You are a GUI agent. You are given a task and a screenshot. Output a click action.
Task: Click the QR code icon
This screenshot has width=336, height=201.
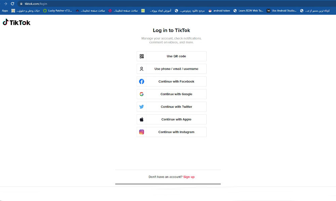click(x=142, y=56)
